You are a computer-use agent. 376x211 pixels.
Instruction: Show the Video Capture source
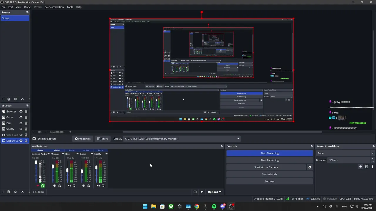pos(21,135)
